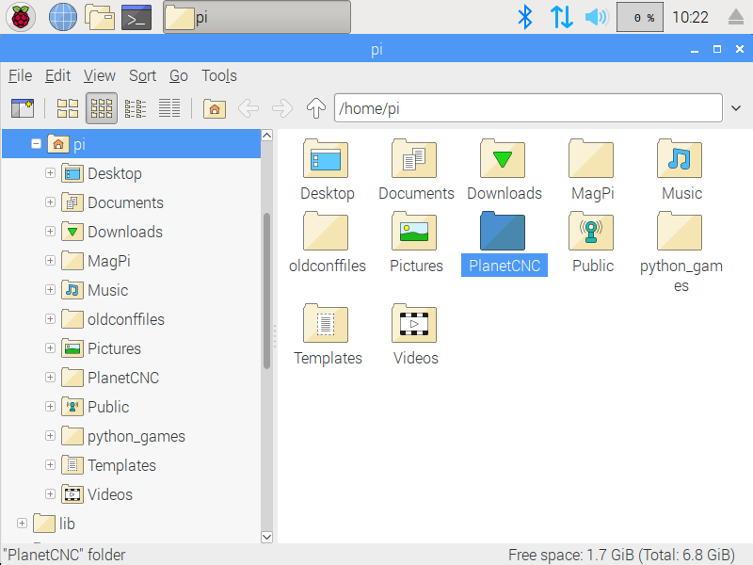The height and width of the screenshot is (565, 753).
Task: Open volume control speaker icon
Action: tap(596, 17)
